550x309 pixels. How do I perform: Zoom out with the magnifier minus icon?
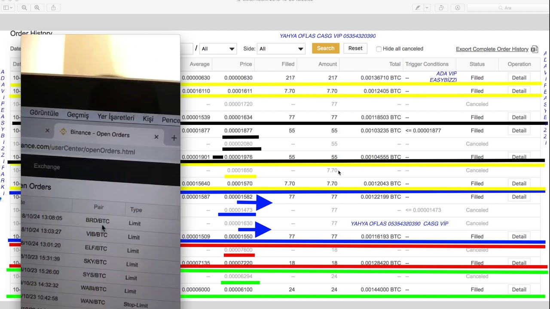pyautogui.click(x=24, y=8)
